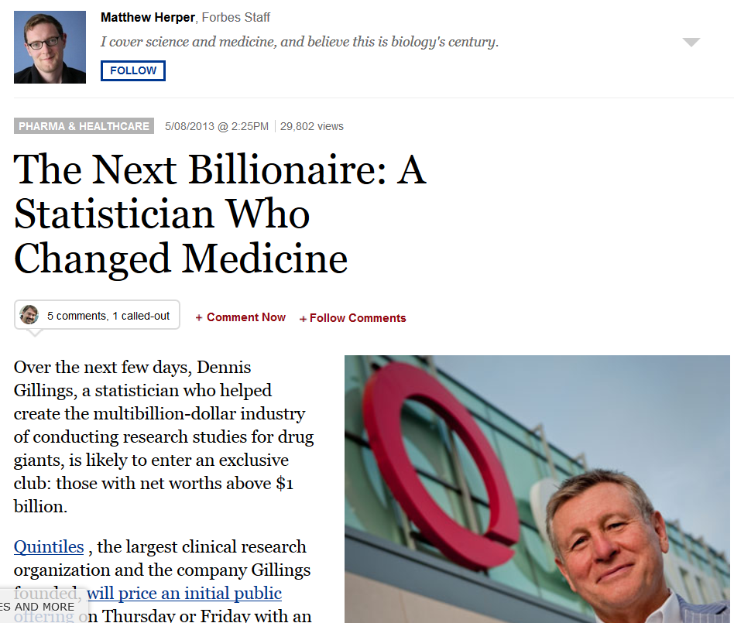Click the article headline text
The height and width of the screenshot is (623, 734).
(220, 214)
